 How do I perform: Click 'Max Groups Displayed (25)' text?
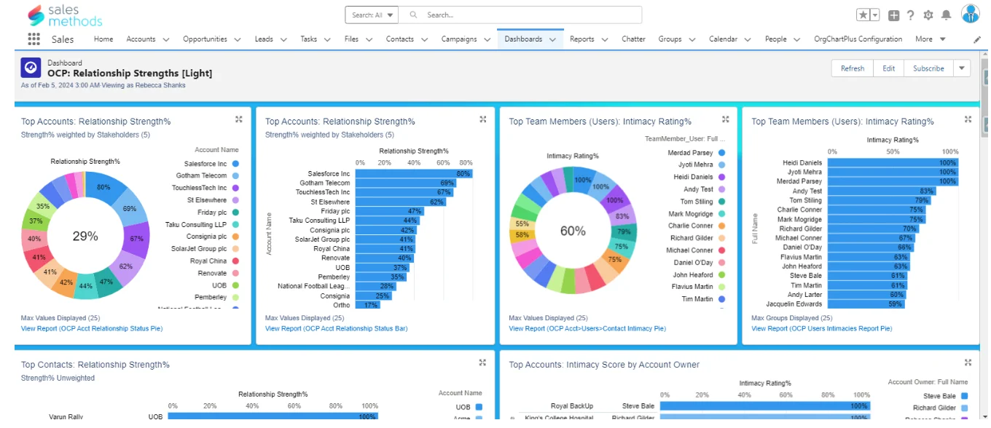pos(791,318)
